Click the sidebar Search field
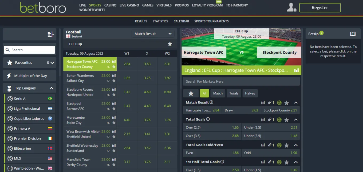This screenshot has height=172, width=363. click(x=29, y=50)
